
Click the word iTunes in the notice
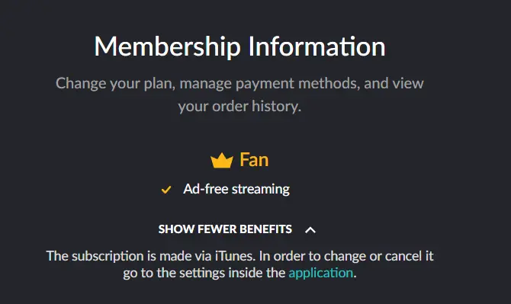[x=235, y=256]
